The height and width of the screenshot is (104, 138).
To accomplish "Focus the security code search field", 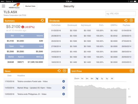I will point(121,14).
